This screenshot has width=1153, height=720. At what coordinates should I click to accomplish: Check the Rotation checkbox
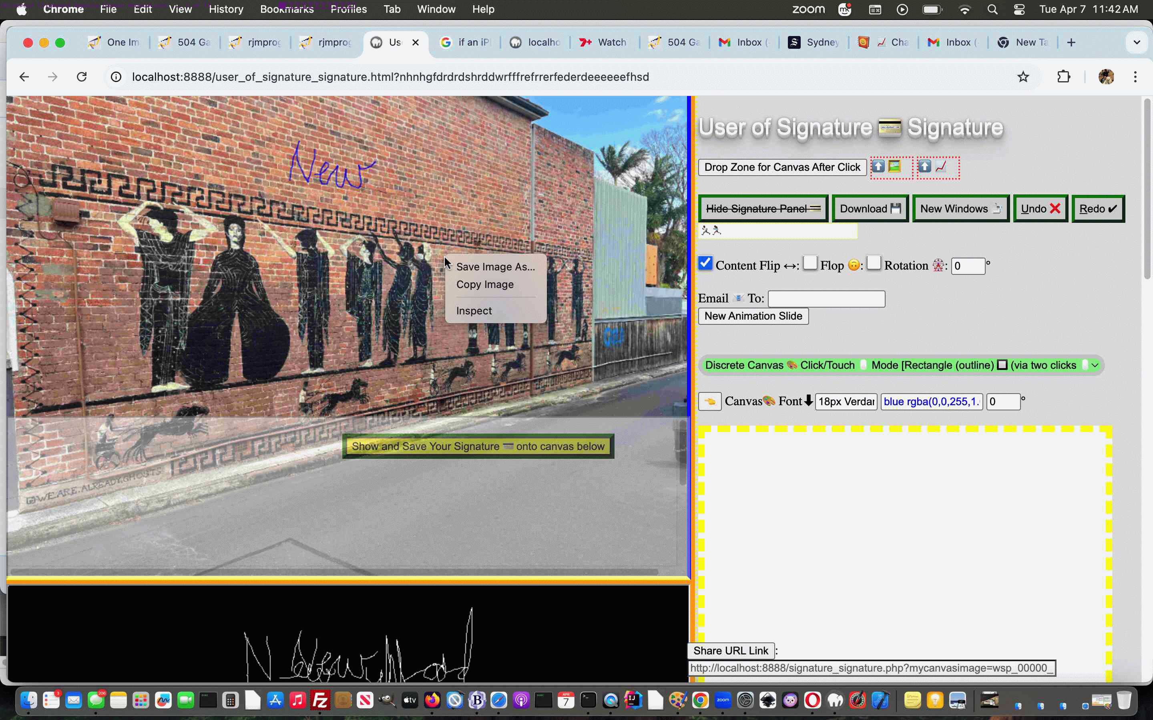tap(874, 262)
